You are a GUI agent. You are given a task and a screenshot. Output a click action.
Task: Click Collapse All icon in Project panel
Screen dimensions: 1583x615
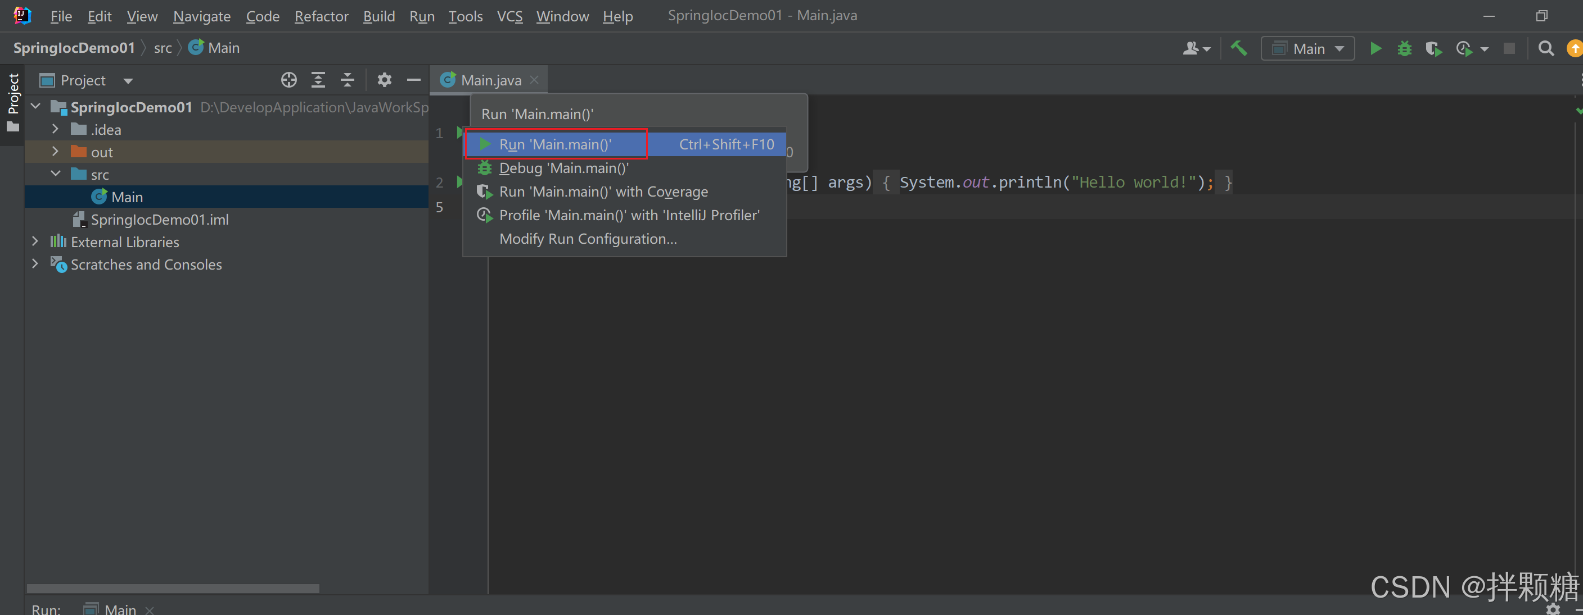[x=347, y=80]
